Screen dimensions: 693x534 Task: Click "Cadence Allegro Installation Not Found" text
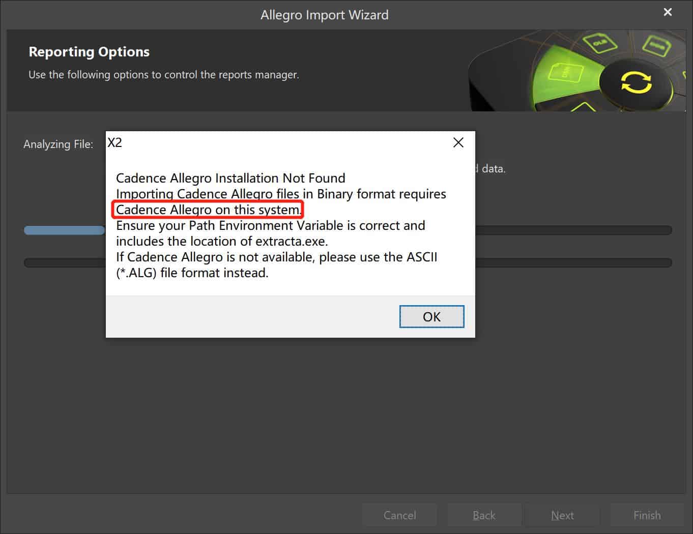pyautogui.click(x=230, y=178)
